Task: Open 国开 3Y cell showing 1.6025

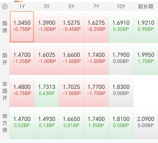Action: pyautogui.click(x=47, y=59)
